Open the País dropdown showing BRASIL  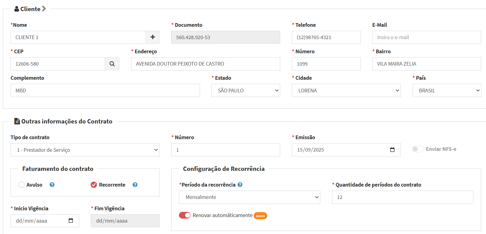pyautogui.click(x=447, y=91)
